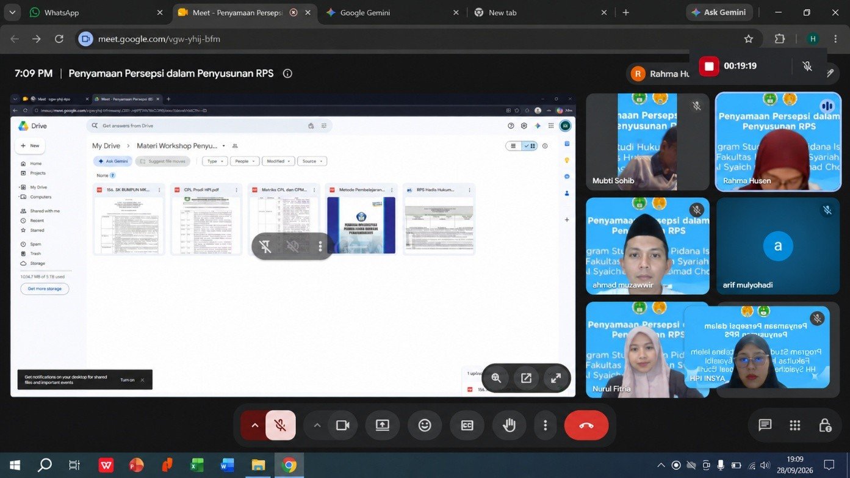Open Windows Start menu

point(15,465)
